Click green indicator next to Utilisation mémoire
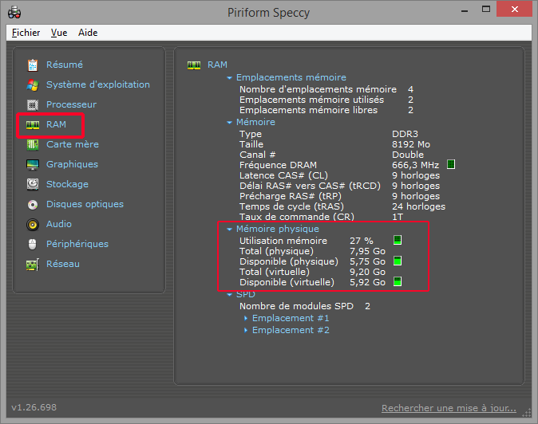The image size is (538, 424). pos(397,240)
